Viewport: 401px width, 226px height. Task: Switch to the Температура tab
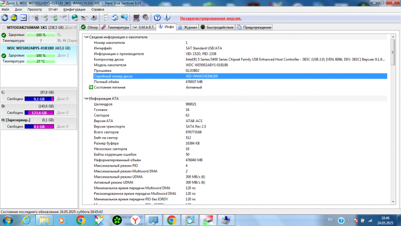[115, 27]
